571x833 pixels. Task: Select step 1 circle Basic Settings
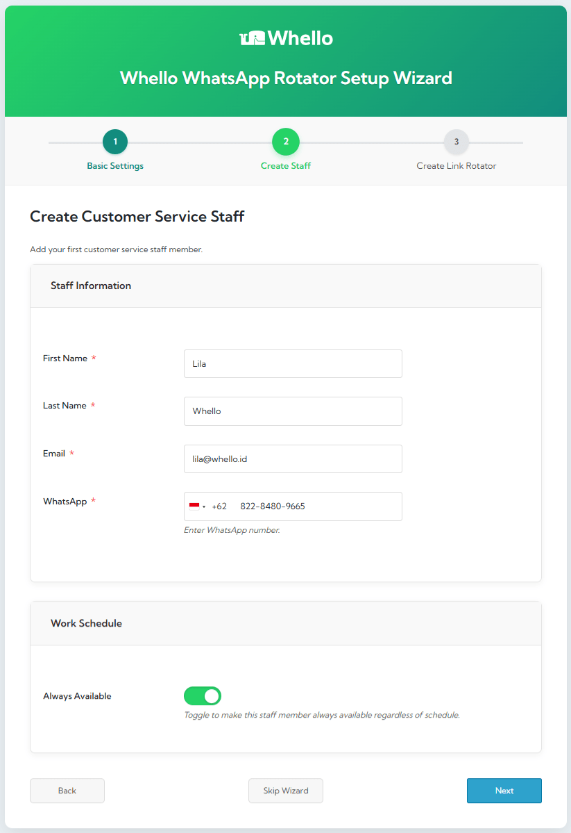click(x=115, y=142)
